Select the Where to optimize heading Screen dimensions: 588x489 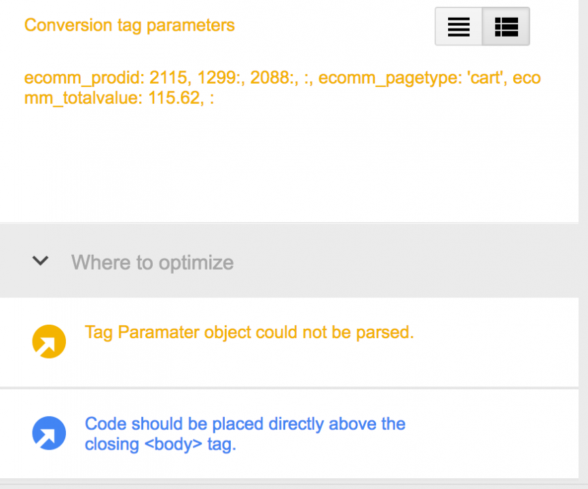click(153, 263)
